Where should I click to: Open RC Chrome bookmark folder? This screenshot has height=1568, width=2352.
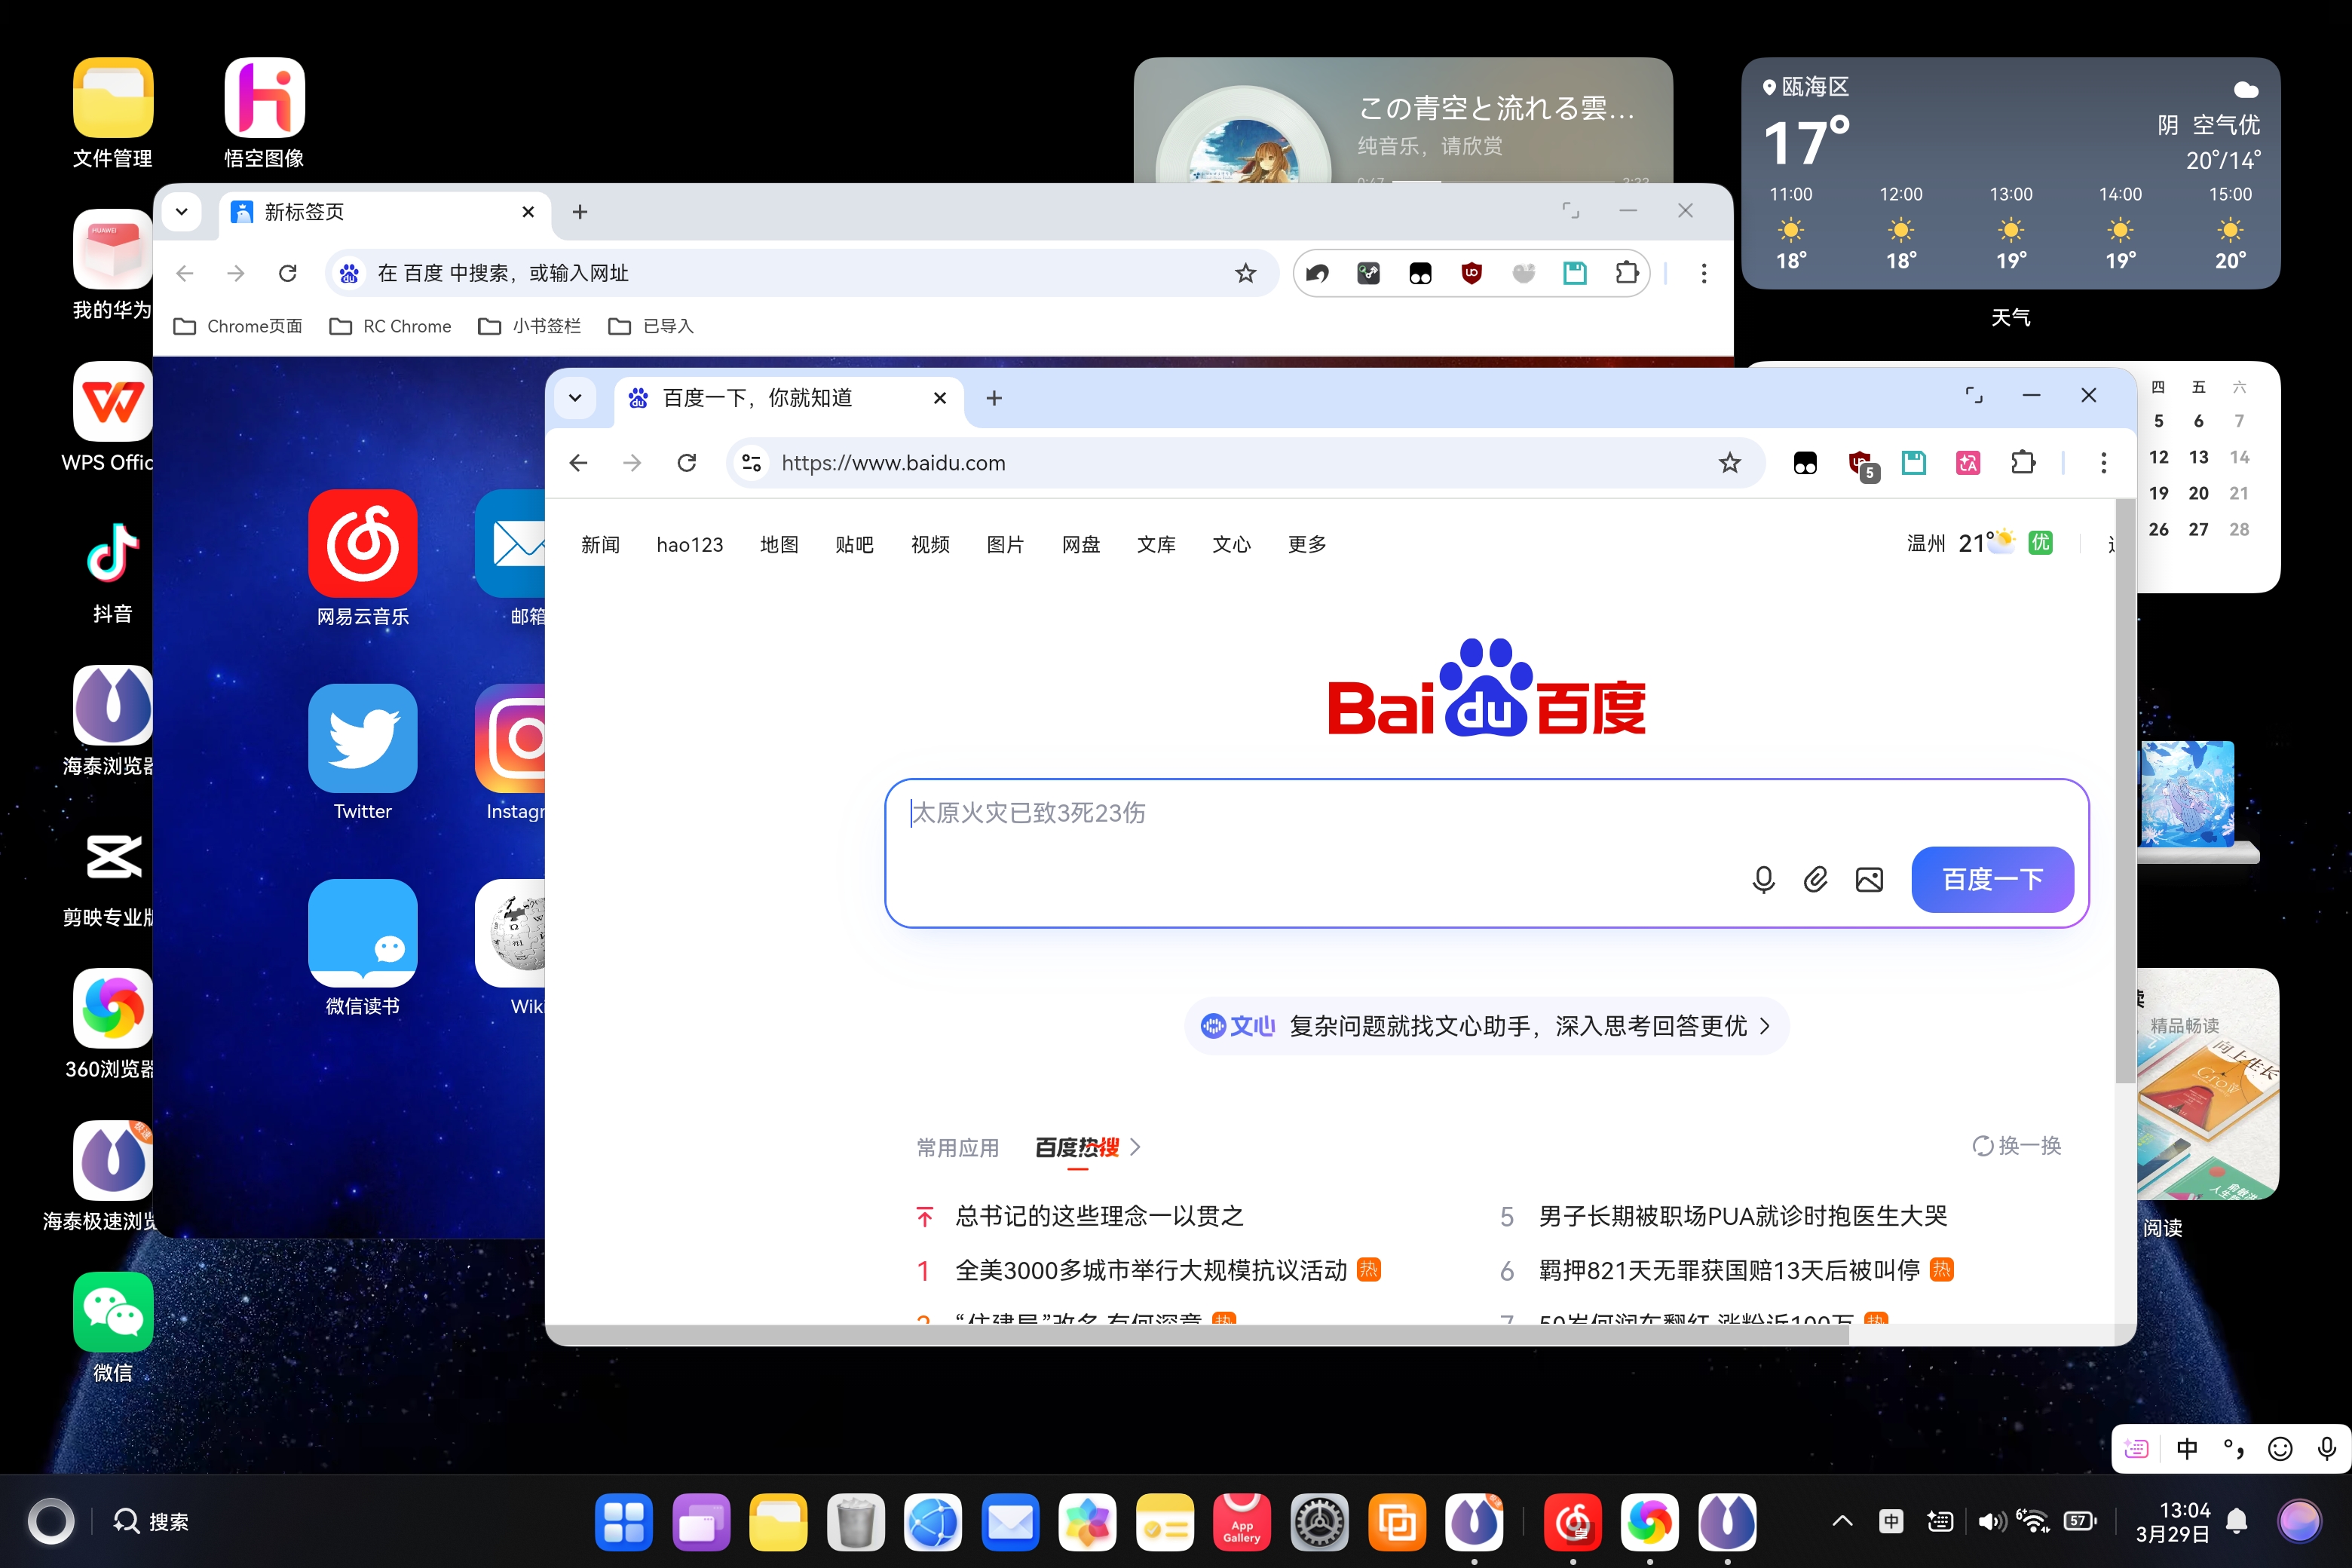point(391,326)
